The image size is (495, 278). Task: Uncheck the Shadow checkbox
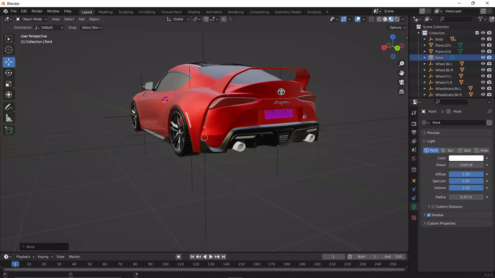[x=429, y=215]
